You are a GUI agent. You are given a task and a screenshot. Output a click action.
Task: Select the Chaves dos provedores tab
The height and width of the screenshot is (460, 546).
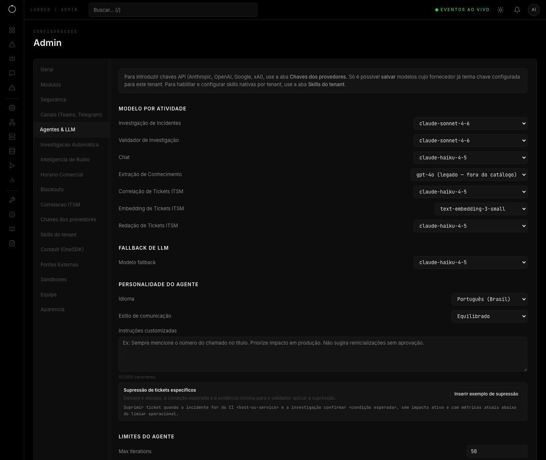pos(72,220)
